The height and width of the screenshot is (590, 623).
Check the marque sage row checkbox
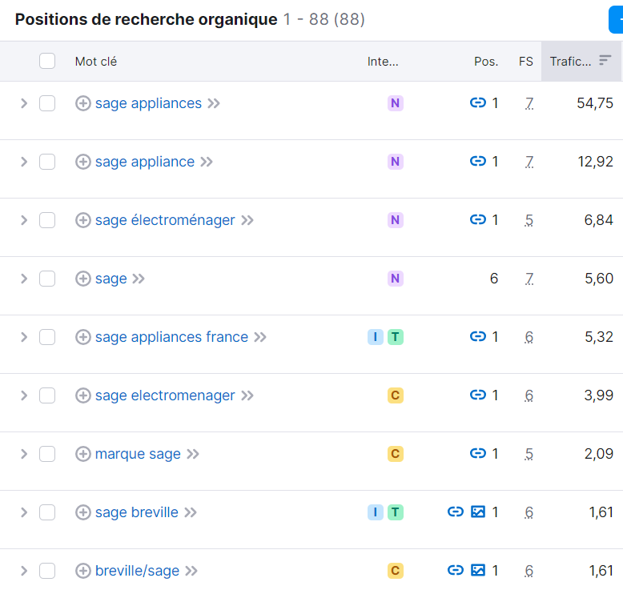(x=47, y=454)
